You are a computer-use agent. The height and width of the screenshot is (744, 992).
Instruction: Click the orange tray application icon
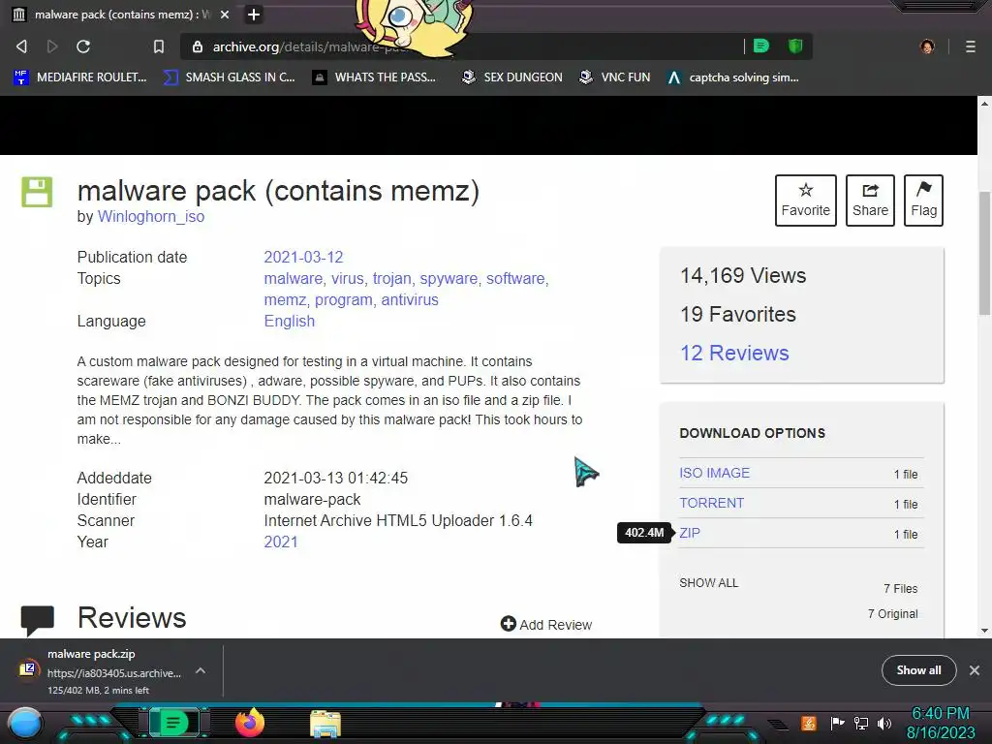coord(809,723)
